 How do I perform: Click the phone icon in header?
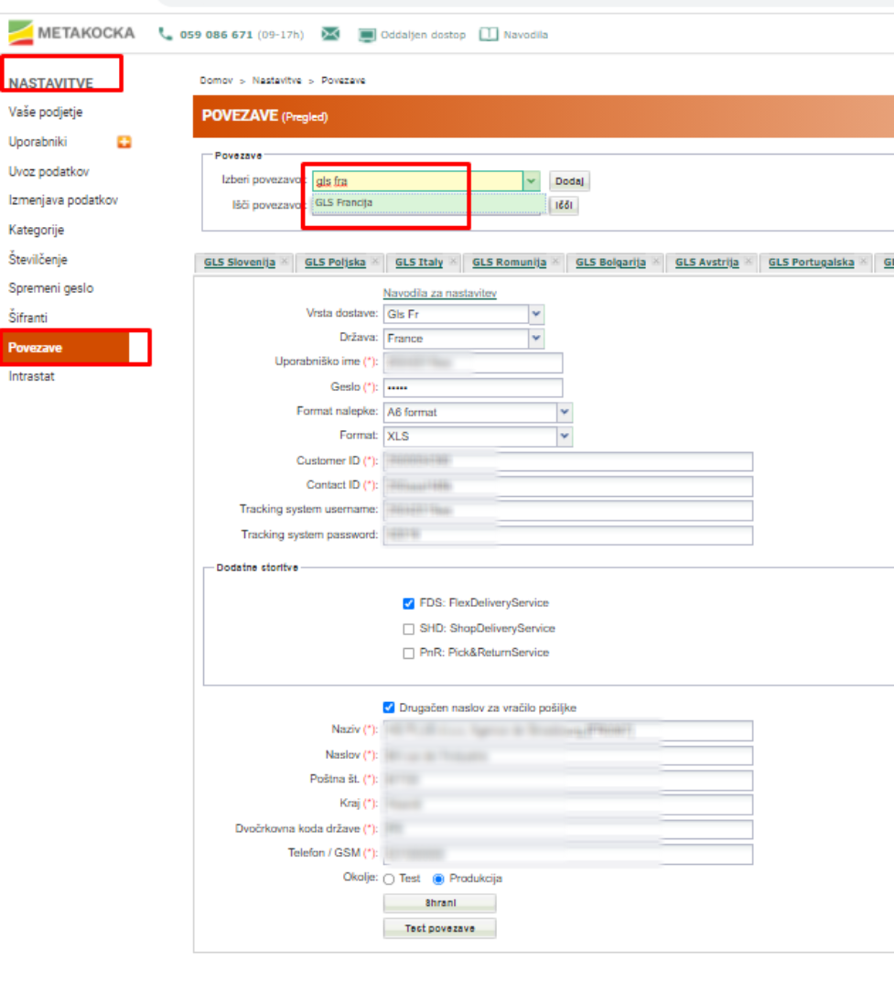point(166,34)
